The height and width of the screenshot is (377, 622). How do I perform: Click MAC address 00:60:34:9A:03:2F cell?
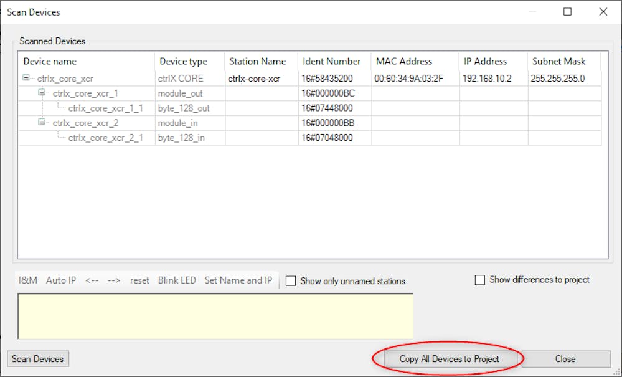coord(415,79)
